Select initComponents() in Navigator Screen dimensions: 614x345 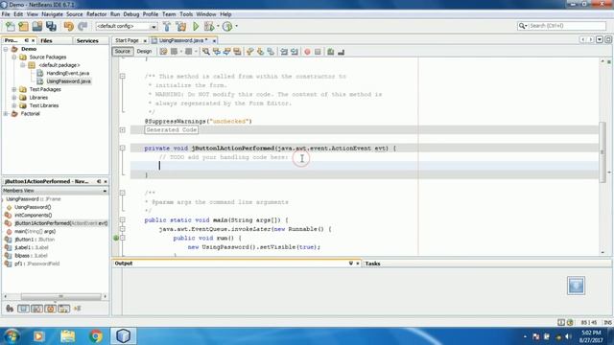pos(34,215)
